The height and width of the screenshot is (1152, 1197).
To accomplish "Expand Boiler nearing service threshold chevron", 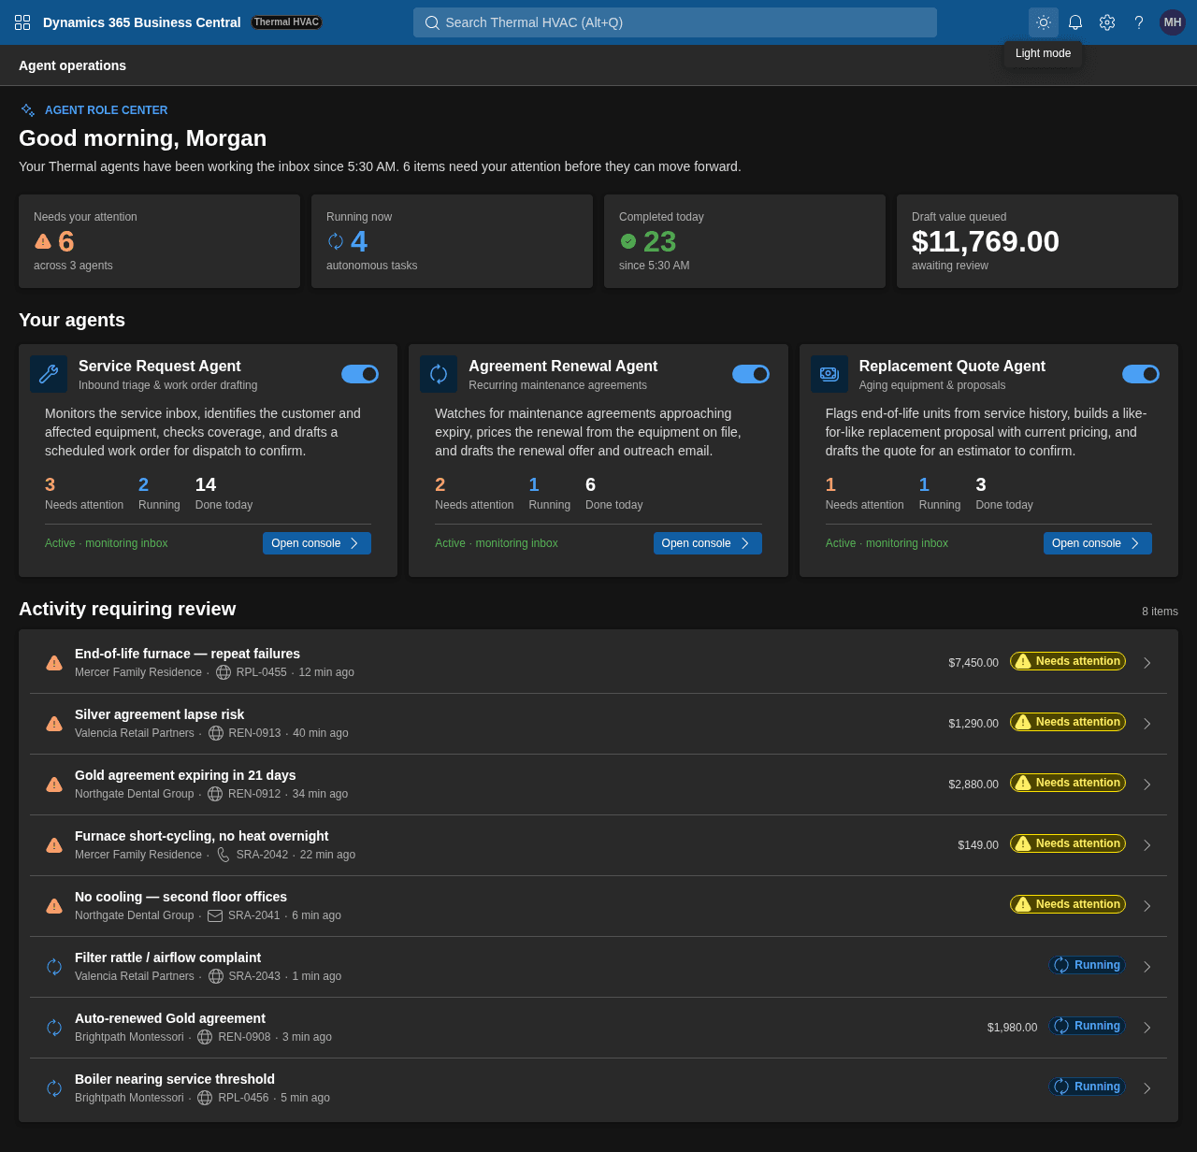I will pos(1147,1088).
